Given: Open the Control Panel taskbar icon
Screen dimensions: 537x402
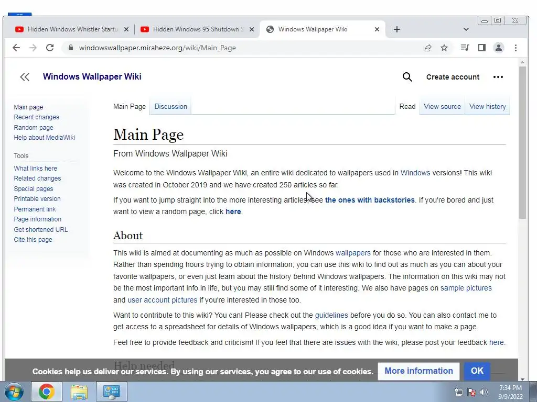Looking at the screenshot, I should [x=111, y=392].
